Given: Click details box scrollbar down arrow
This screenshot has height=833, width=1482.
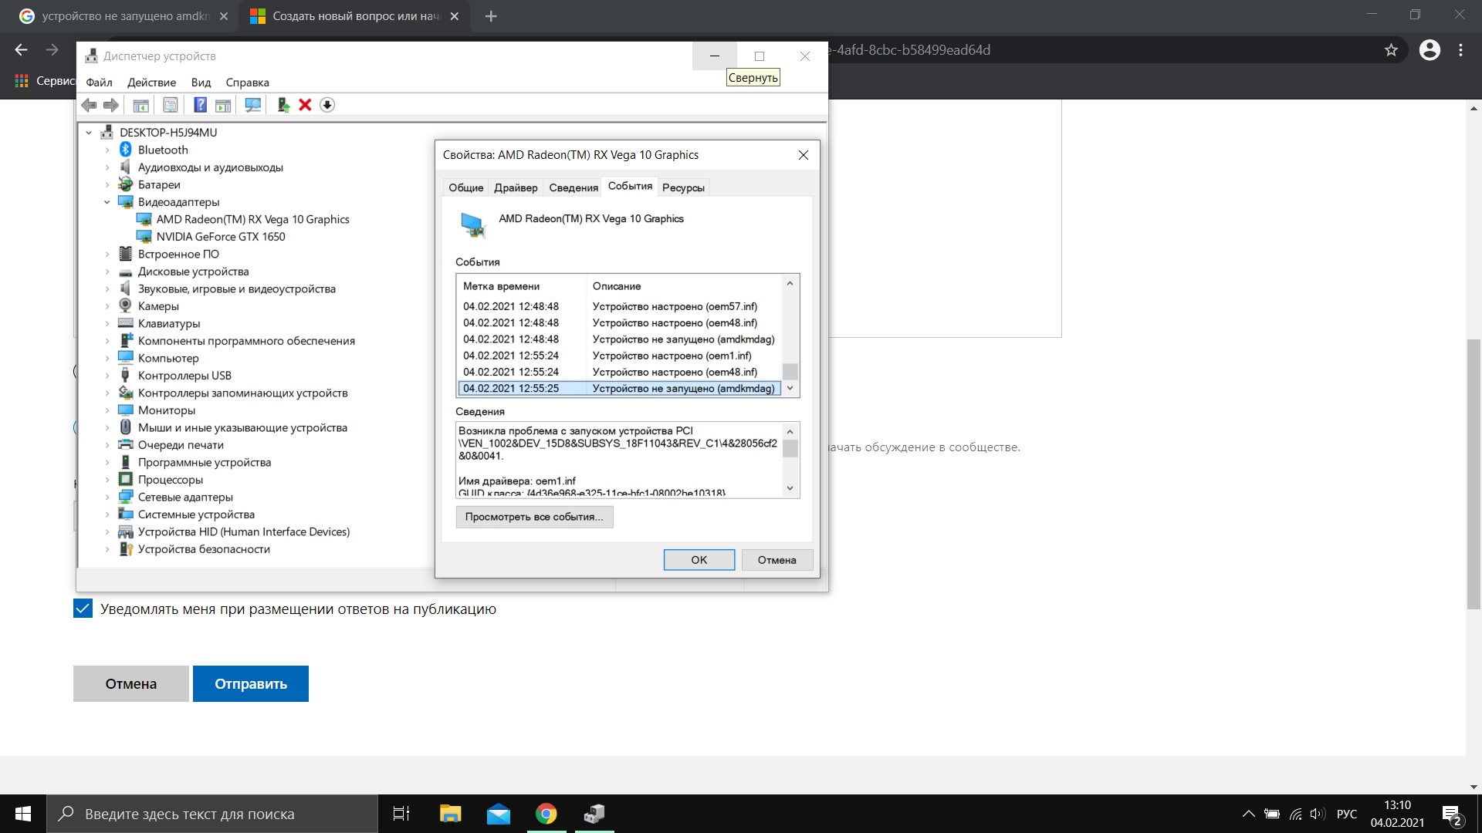Looking at the screenshot, I should (x=790, y=487).
